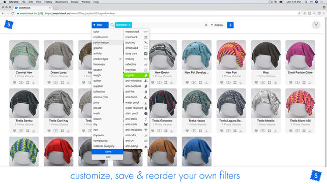Favorite the Risa swatch heart
This screenshot has width=327, height=184.
[256, 82]
